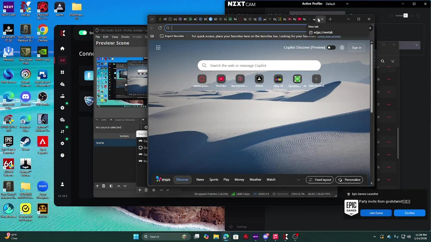Select Scene in OBS Scenes list
This screenshot has height=242, width=431.
115,143
